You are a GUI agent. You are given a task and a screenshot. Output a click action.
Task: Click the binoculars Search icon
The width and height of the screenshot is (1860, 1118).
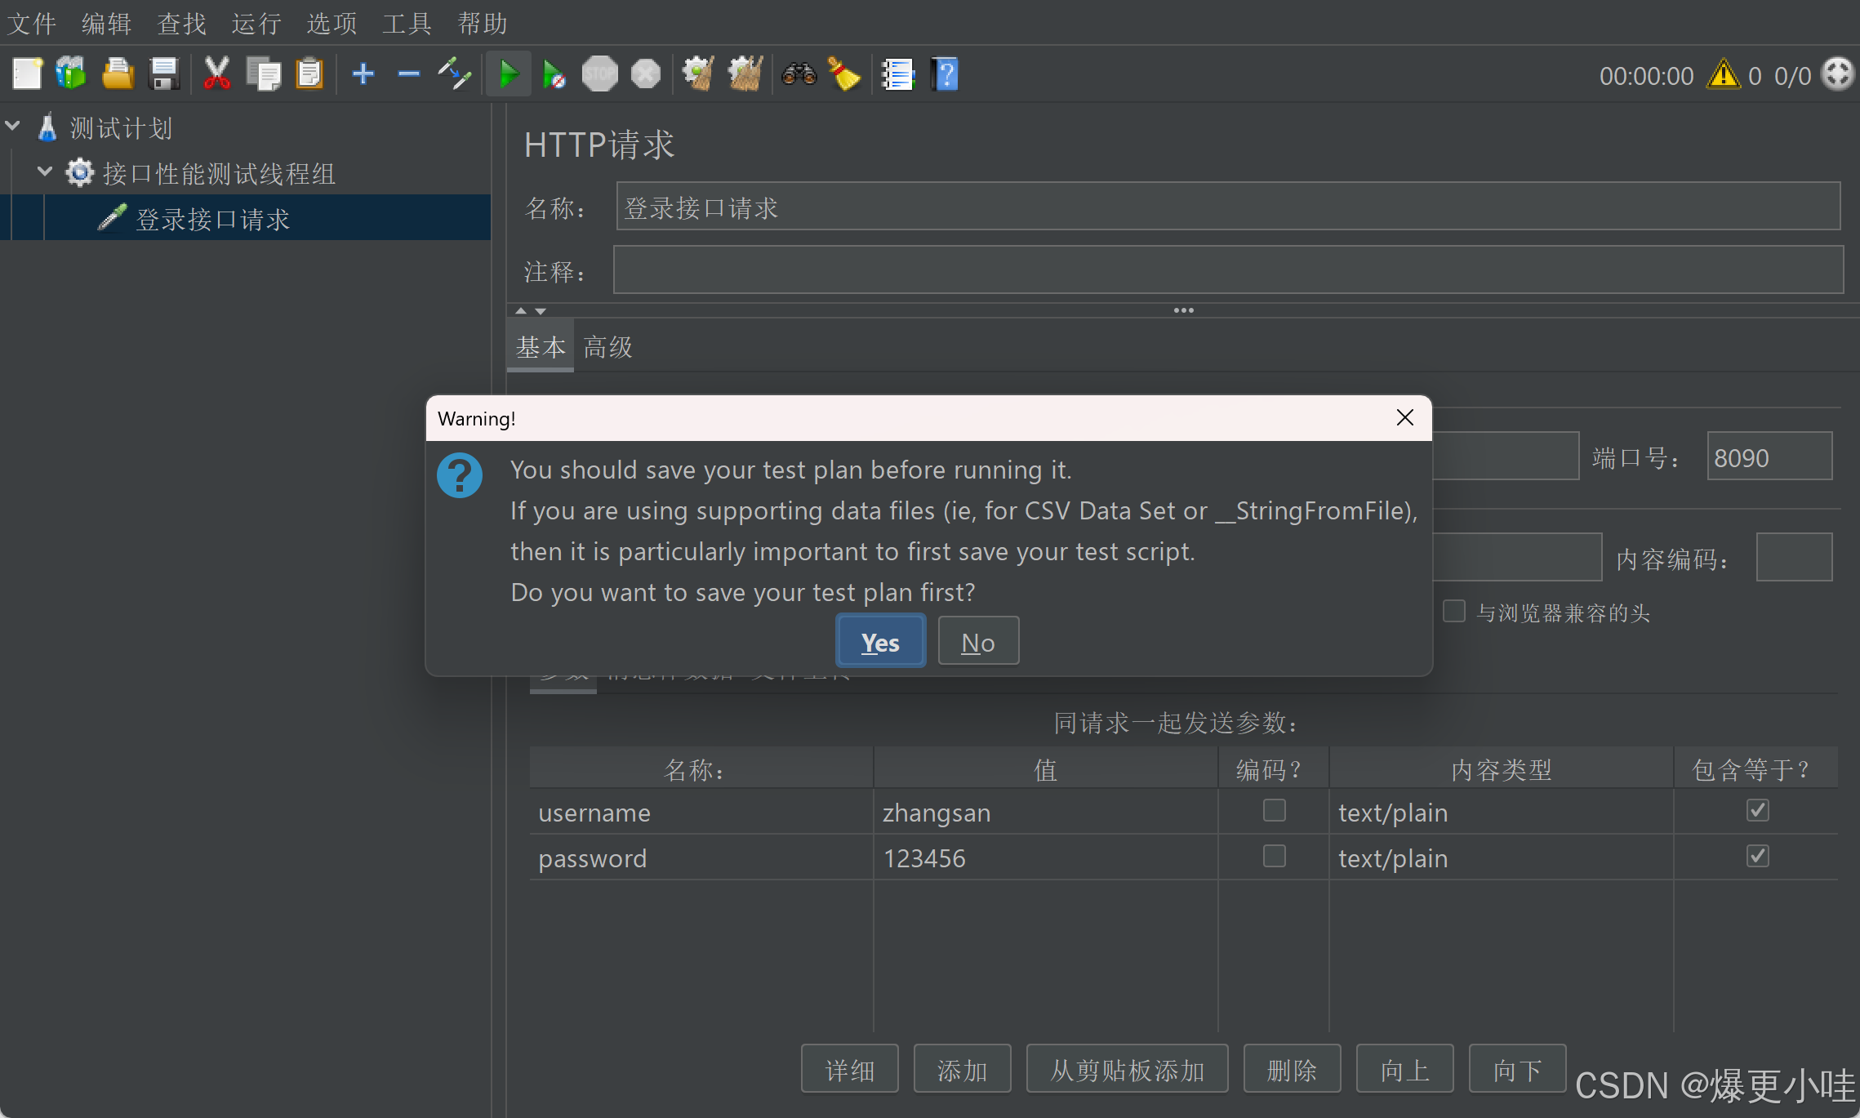[x=799, y=74]
